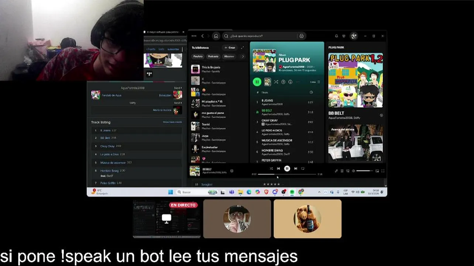Open me gusta el pono playlist
Image resolution: width=474 pixels, height=266 pixels.
[218, 115]
